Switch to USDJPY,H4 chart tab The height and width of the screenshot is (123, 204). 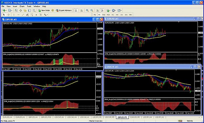click(148, 117)
